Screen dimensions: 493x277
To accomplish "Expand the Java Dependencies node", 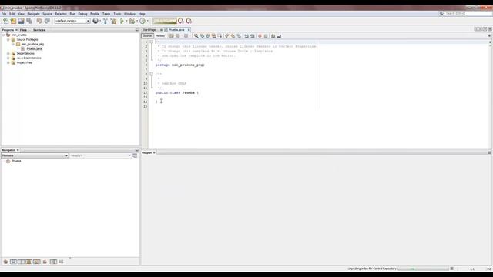I will click(x=8, y=58).
